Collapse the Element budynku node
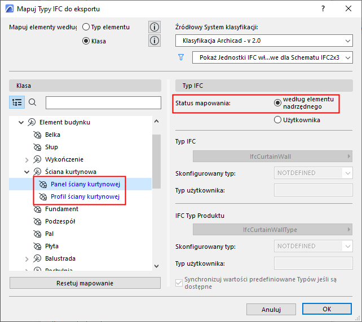The height and width of the screenshot is (322, 362). [x=21, y=122]
